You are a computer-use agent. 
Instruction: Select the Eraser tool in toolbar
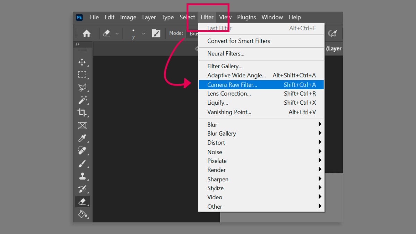click(x=82, y=201)
